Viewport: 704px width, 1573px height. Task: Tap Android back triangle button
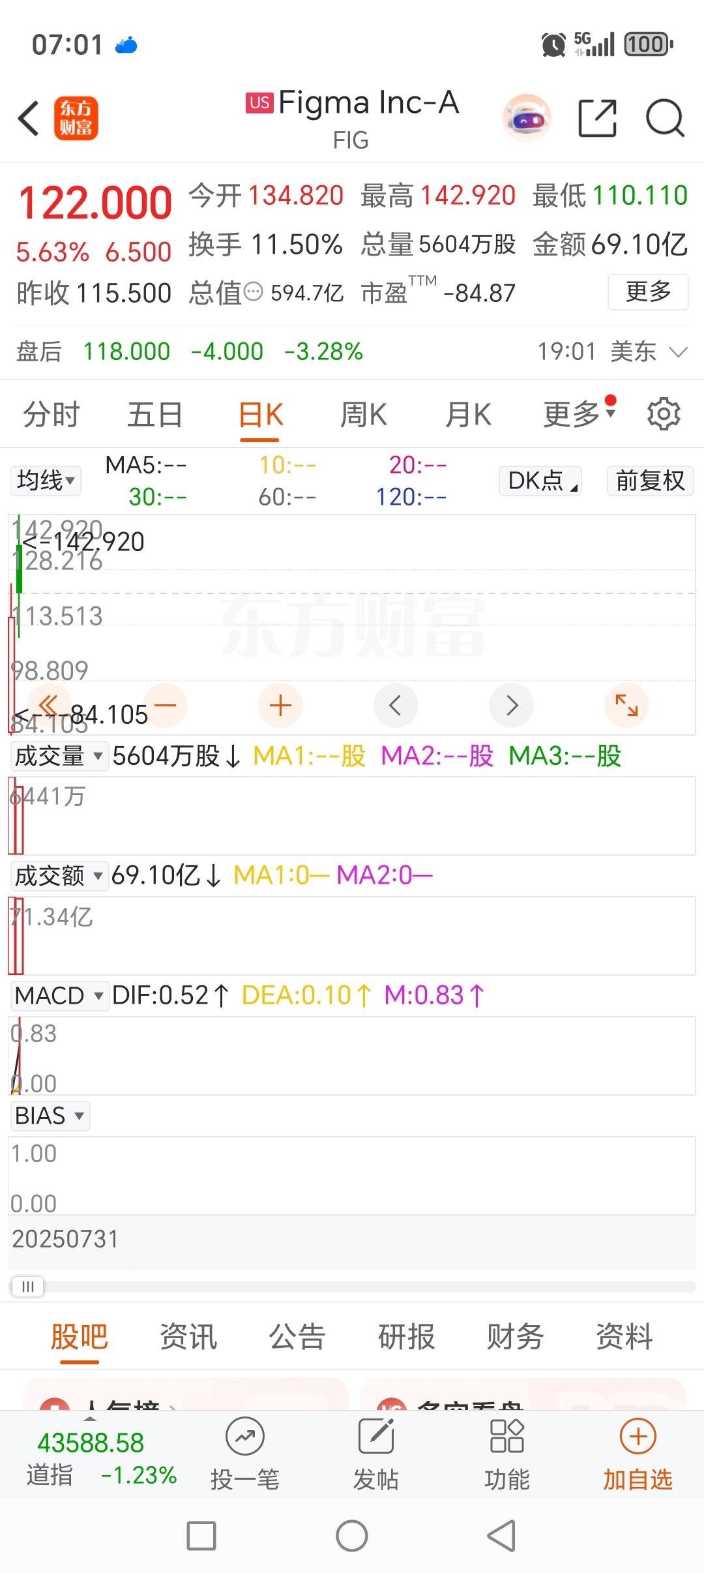point(502,1536)
